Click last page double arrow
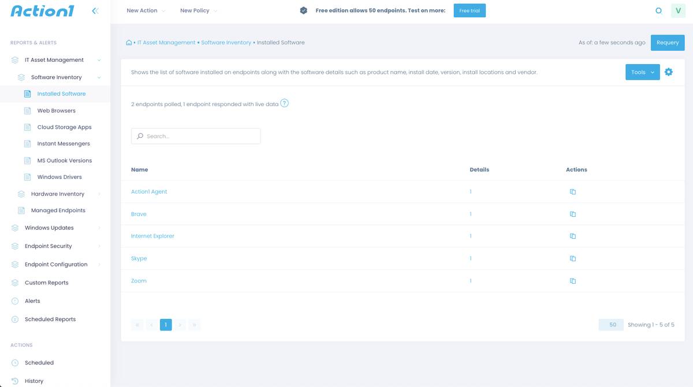The height and width of the screenshot is (387, 693). (x=195, y=325)
